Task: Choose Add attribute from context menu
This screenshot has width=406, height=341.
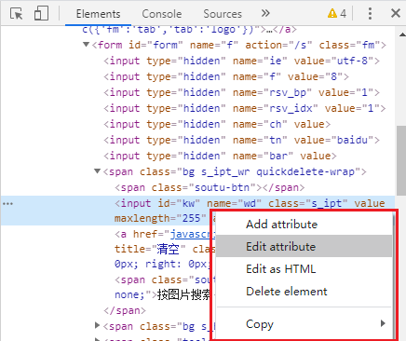Action: tap(304, 225)
